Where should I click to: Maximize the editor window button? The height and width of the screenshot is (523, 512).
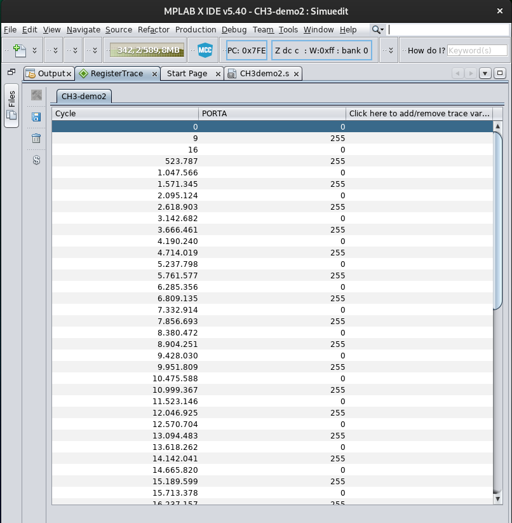coord(500,73)
